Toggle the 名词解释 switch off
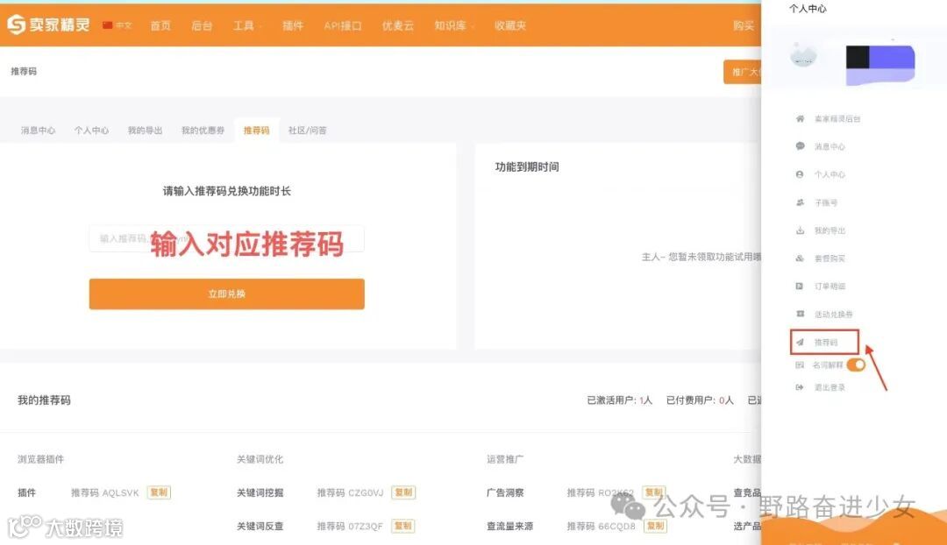 click(856, 365)
